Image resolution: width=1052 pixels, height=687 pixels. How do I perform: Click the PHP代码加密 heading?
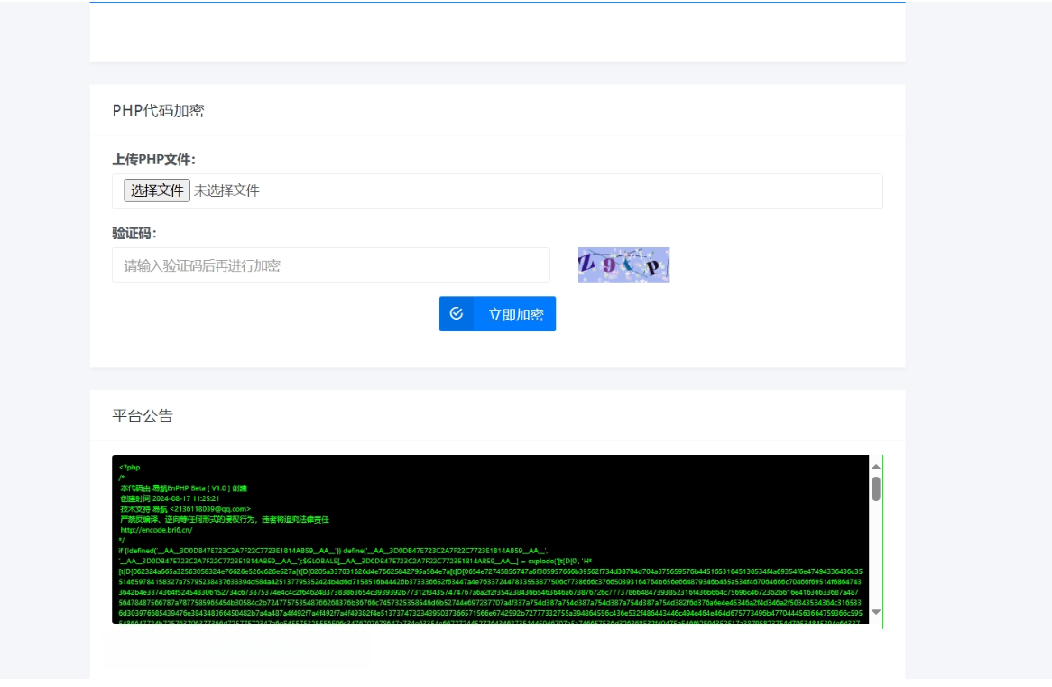click(158, 111)
